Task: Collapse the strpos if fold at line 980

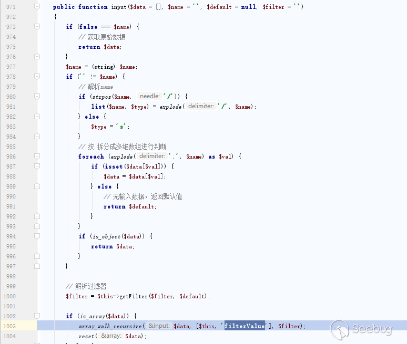Action: (37, 96)
